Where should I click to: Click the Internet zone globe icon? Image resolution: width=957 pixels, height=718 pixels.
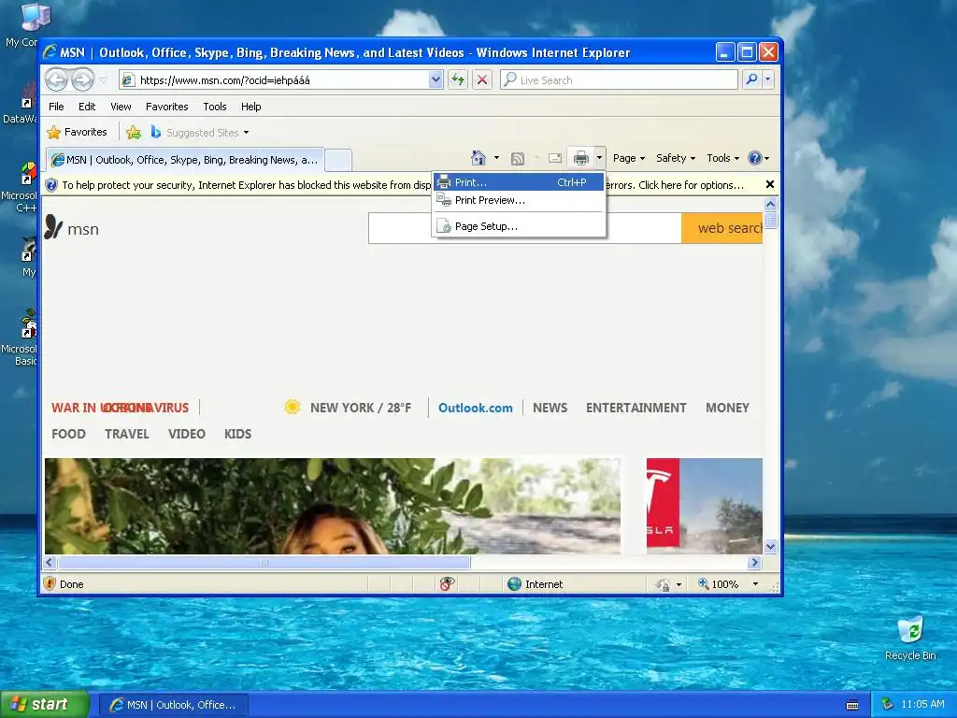pyautogui.click(x=515, y=583)
